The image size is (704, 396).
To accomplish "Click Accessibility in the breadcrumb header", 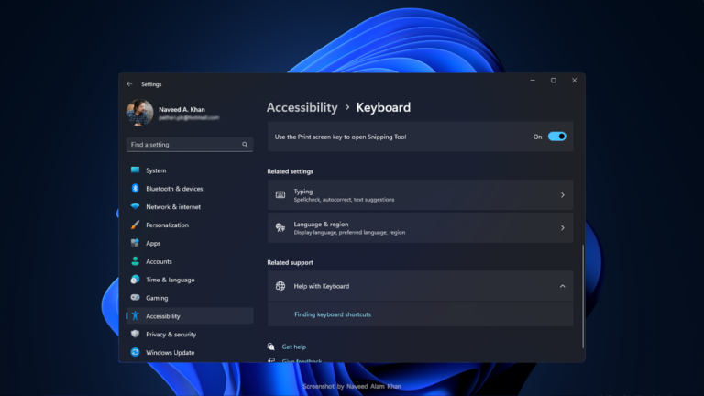I will click(302, 107).
